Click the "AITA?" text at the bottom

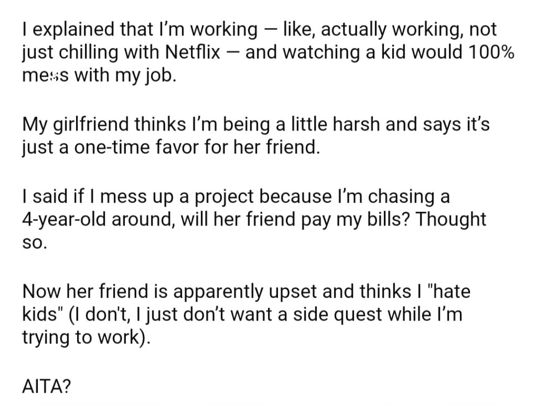point(46,387)
